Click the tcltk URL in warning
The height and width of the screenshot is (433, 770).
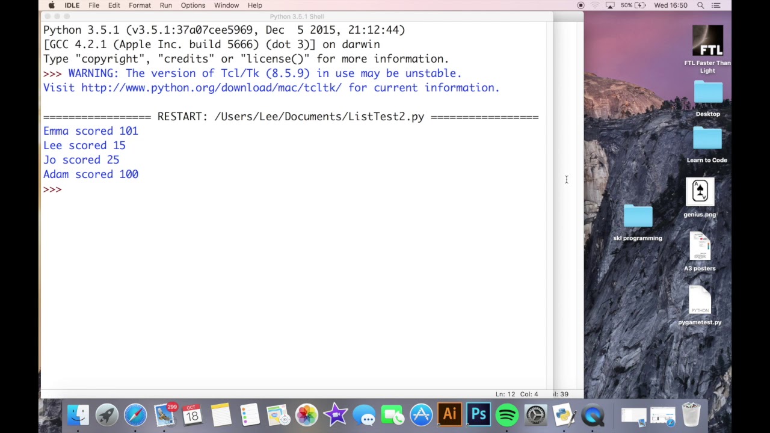[211, 88]
